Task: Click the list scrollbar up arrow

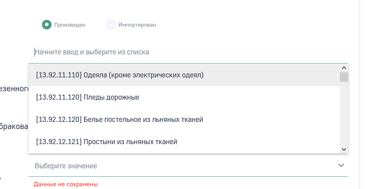Action: point(344,67)
